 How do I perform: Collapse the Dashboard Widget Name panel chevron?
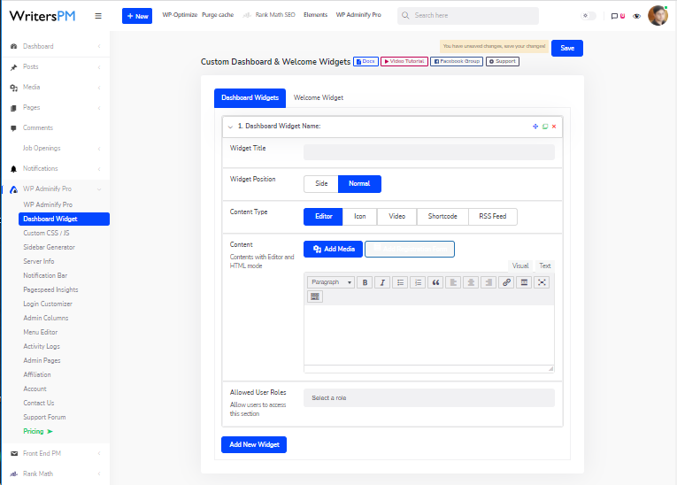pyautogui.click(x=230, y=127)
